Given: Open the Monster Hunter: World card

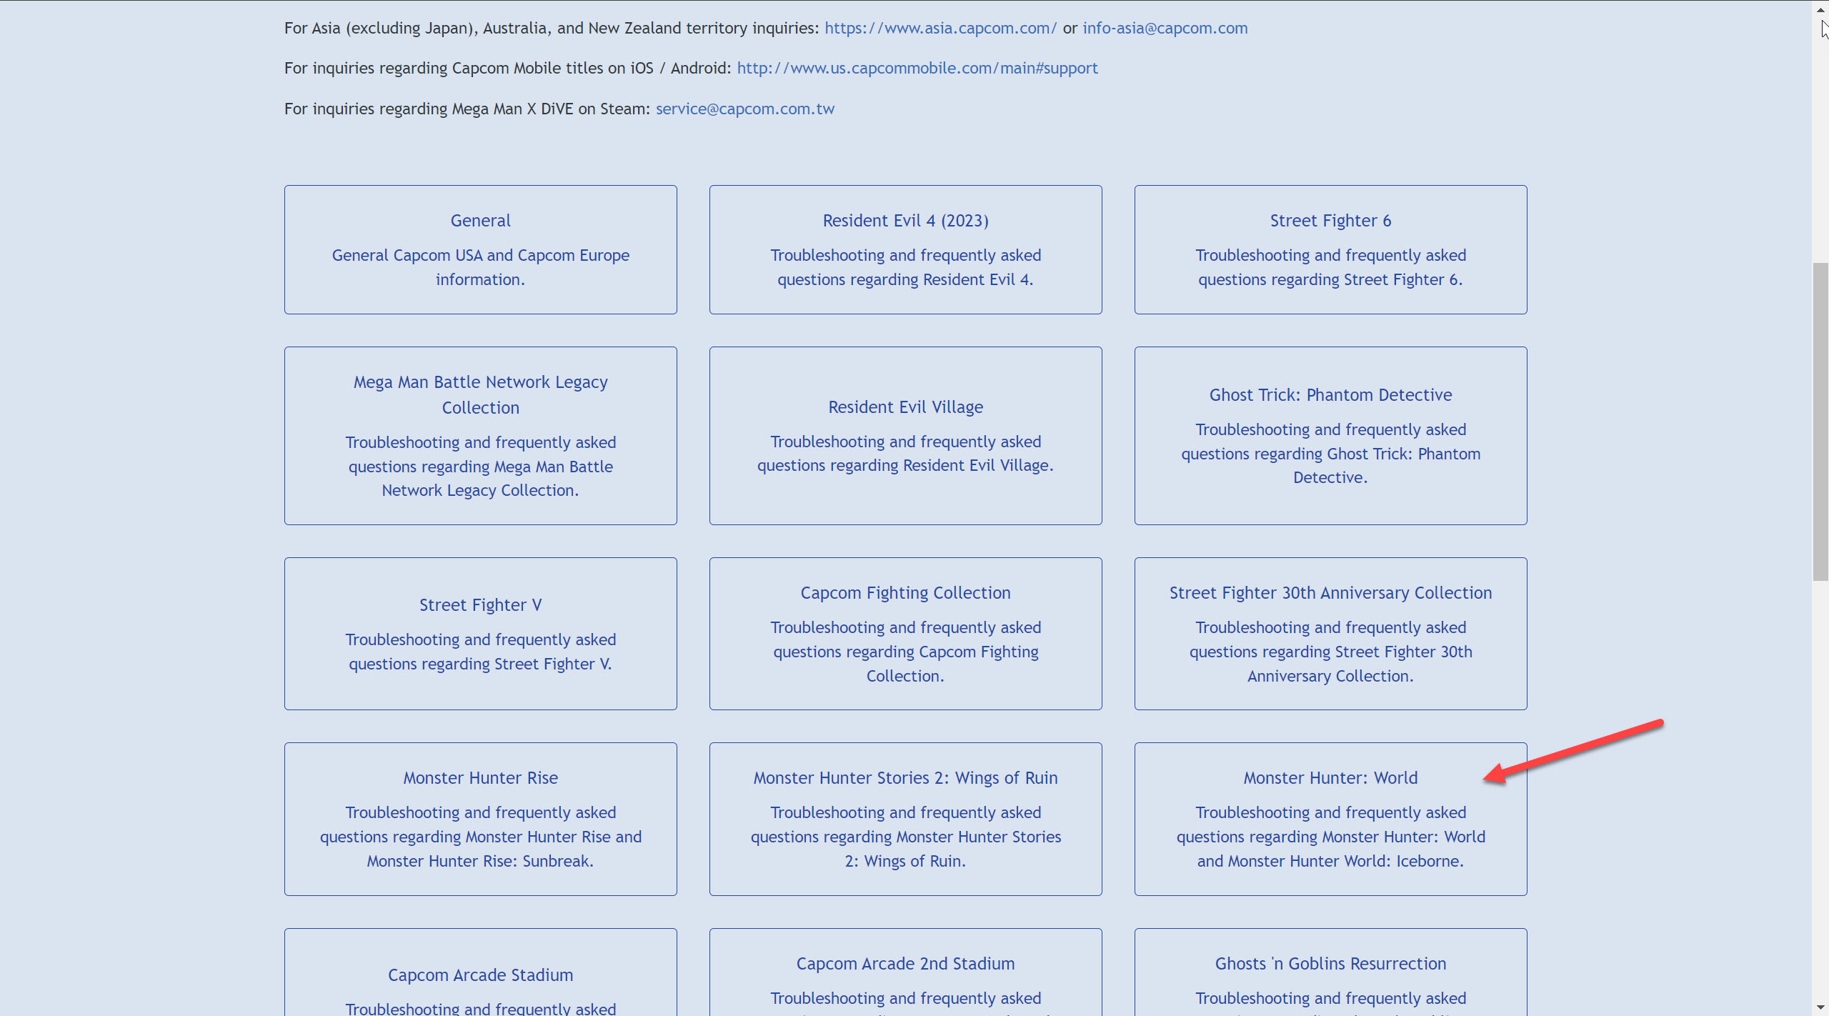Looking at the screenshot, I should (x=1330, y=819).
